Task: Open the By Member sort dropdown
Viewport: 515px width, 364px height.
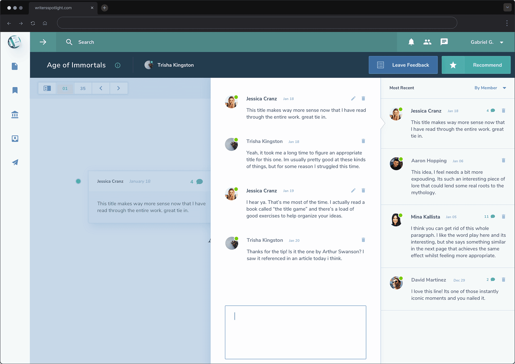Action: [x=490, y=88]
